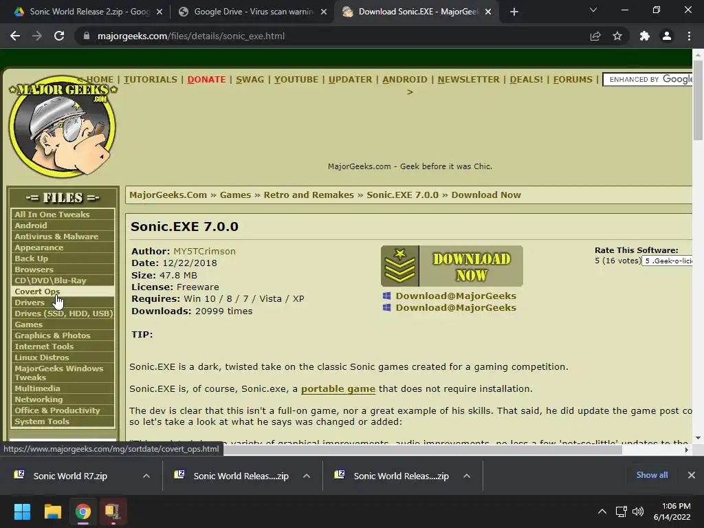Click the DOWNLOAD NOW button
704x528 pixels.
(x=452, y=266)
